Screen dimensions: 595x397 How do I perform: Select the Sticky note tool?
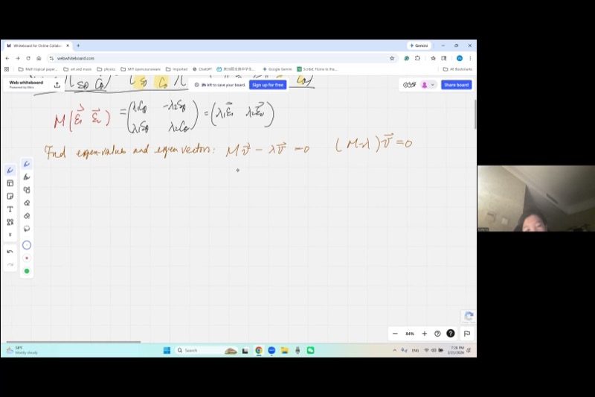tap(10, 196)
